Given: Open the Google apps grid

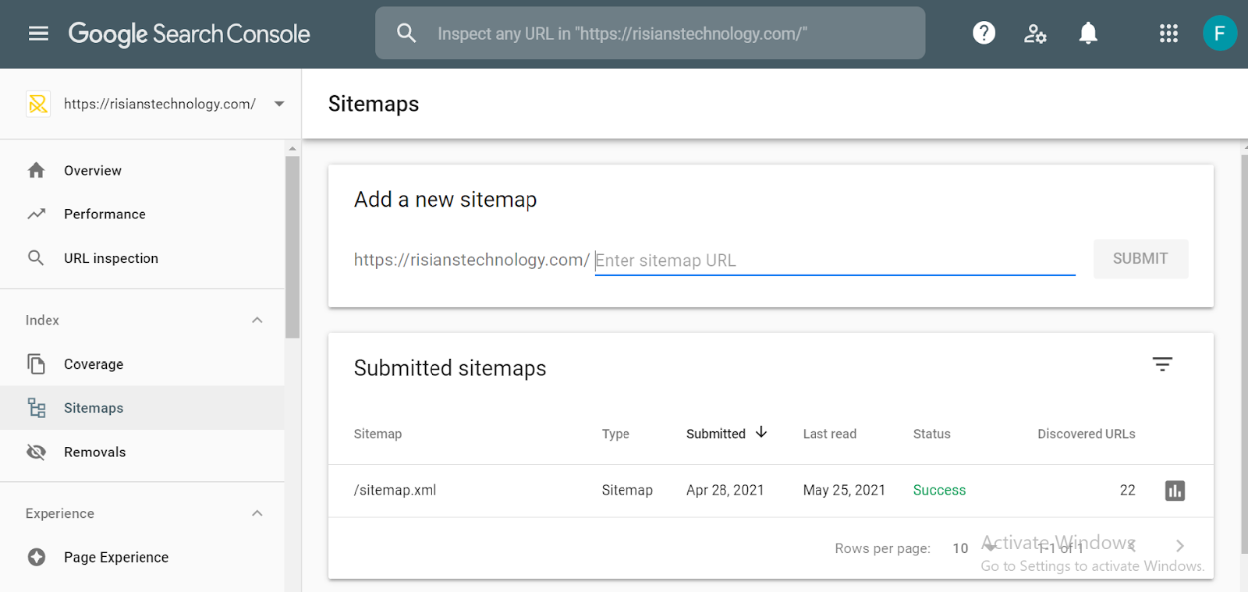Looking at the screenshot, I should 1168,34.
